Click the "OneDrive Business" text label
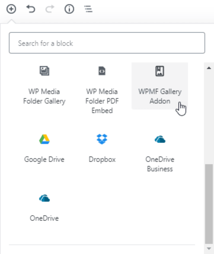This screenshot has height=254, width=214. [x=160, y=164]
